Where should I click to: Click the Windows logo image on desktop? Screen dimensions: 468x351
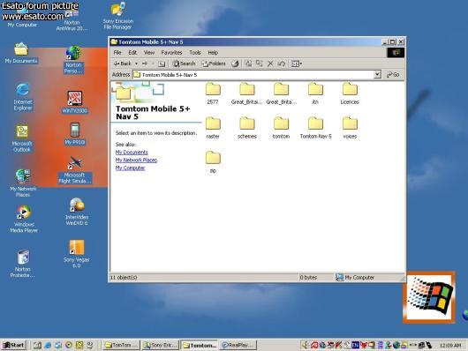point(429,296)
